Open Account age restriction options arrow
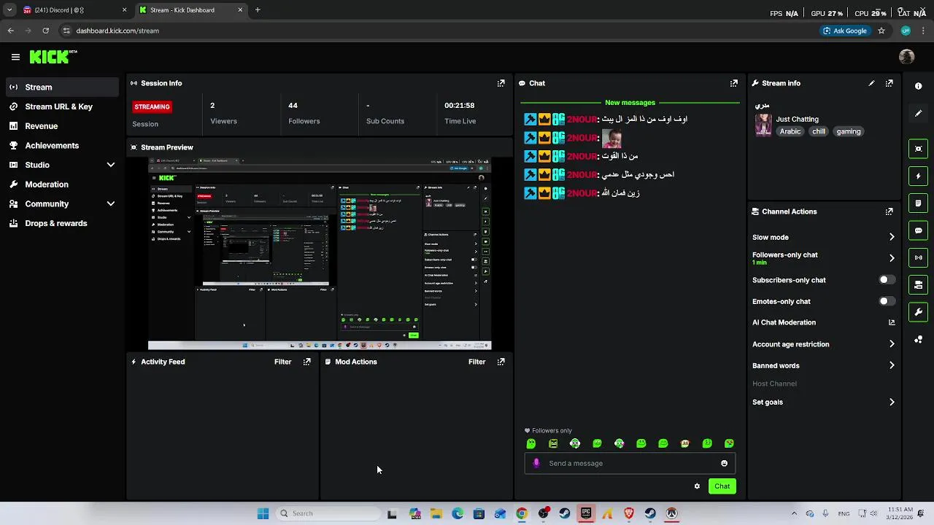This screenshot has width=934, height=525. (892, 344)
